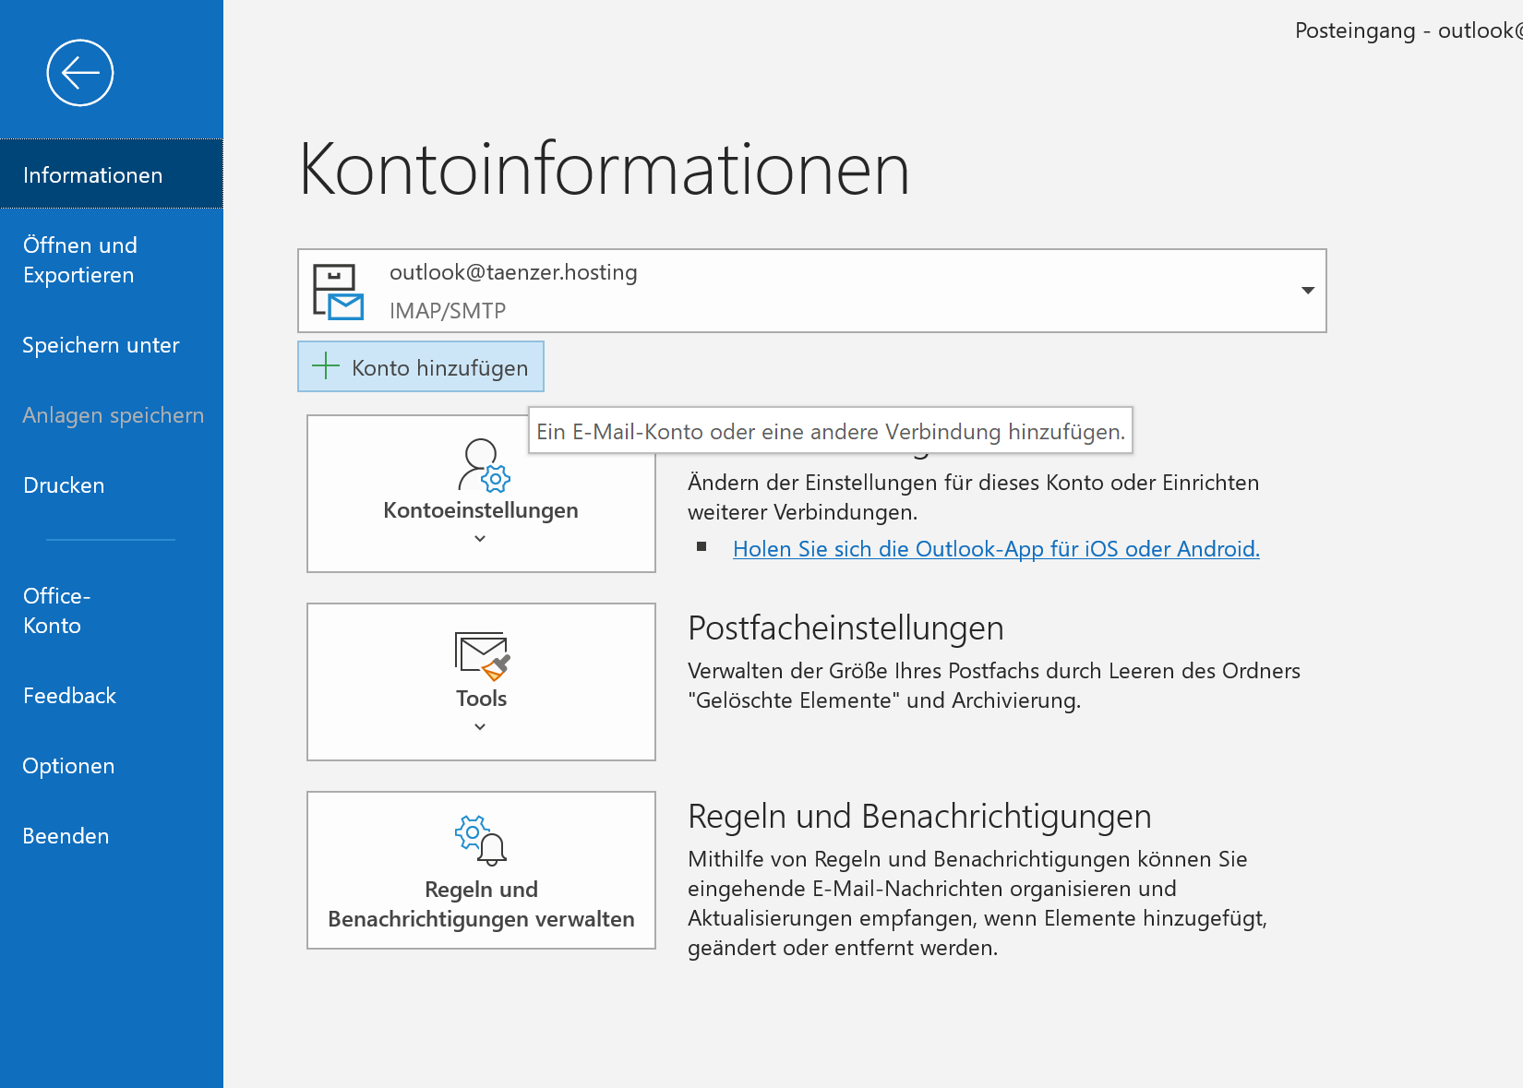Click the back arrow circle icon
Viewport: 1523px width, 1088px height.
[80, 73]
